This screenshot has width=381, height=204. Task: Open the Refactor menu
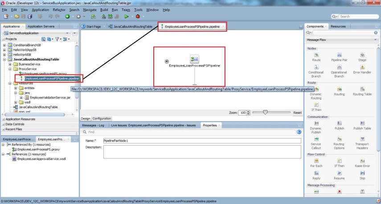point(59,10)
